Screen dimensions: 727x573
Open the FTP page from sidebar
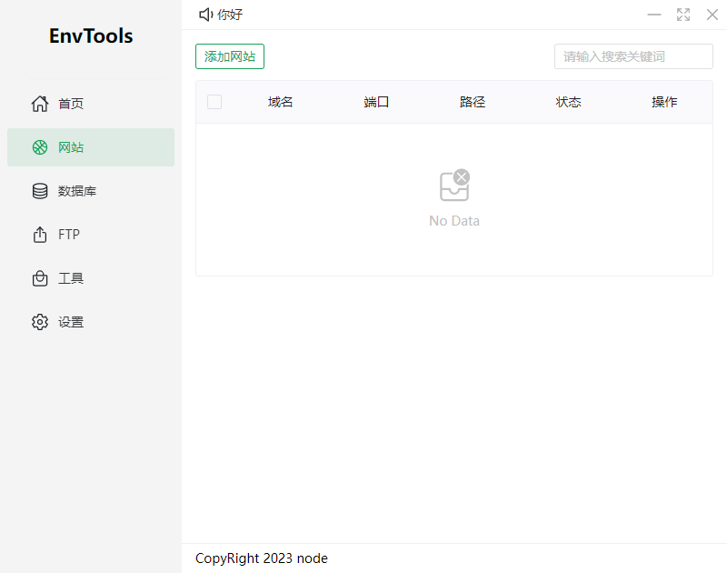click(69, 235)
